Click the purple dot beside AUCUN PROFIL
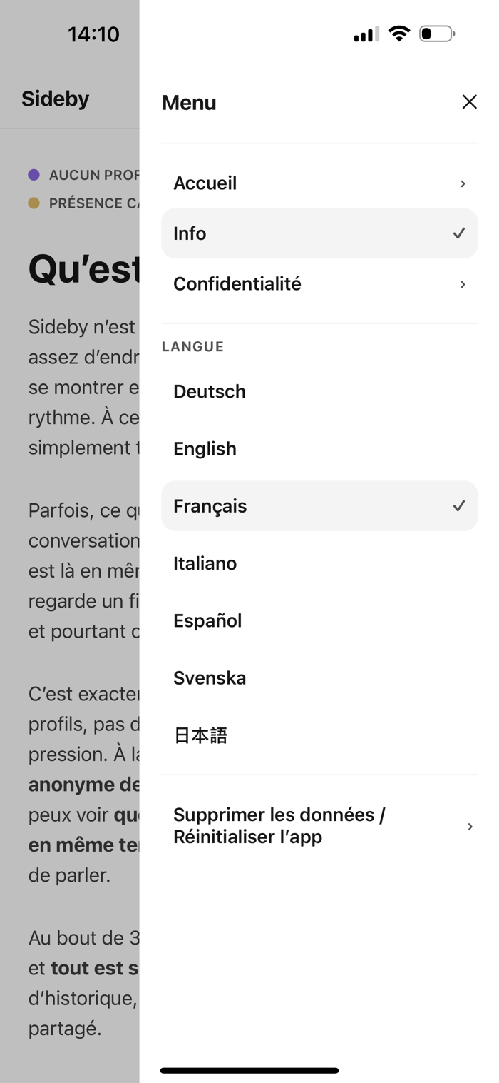 pyautogui.click(x=34, y=175)
